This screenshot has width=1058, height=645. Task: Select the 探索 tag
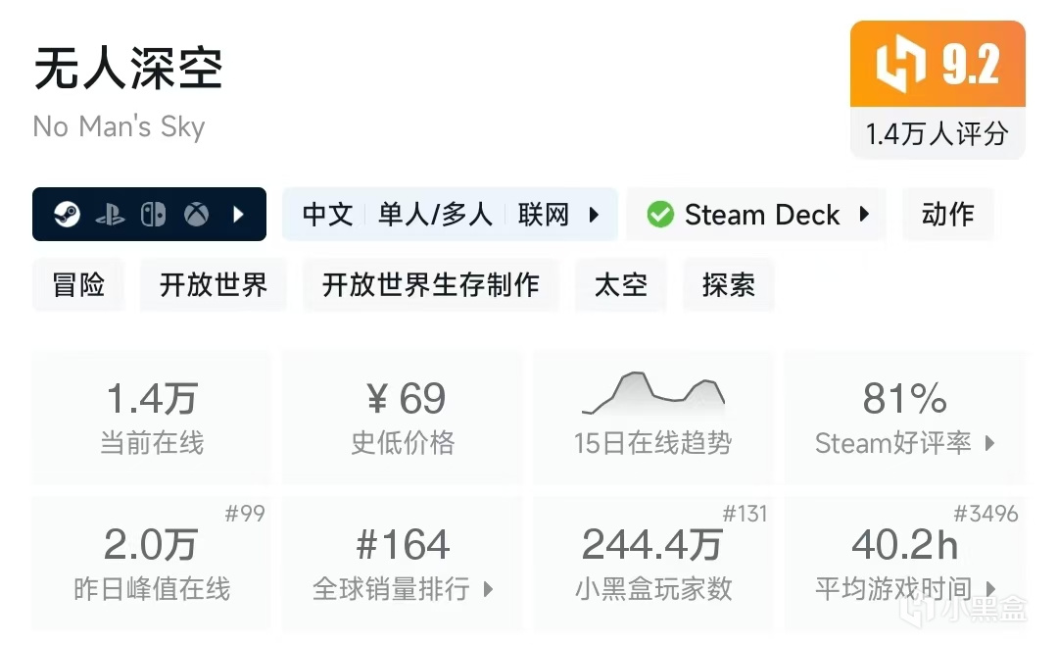(728, 285)
